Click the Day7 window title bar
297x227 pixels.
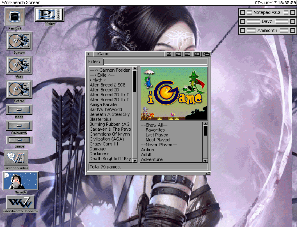coord(267,21)
